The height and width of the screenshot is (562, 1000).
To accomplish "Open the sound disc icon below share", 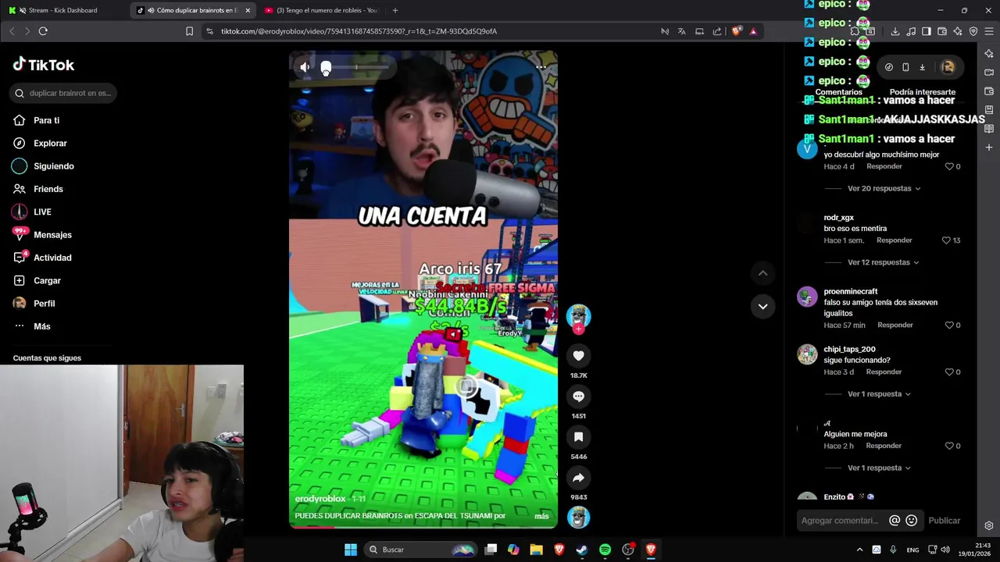I will [578, 518].
